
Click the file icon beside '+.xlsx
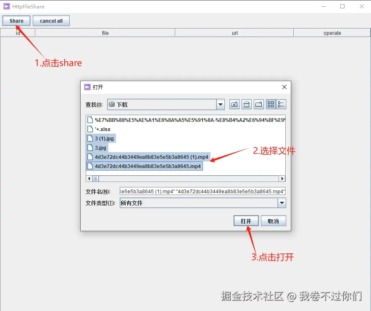coord(90,129)
